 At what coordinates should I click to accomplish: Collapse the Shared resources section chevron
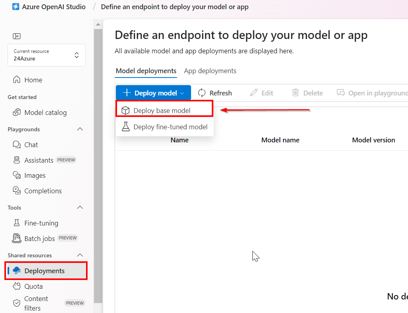click(80, 255)
